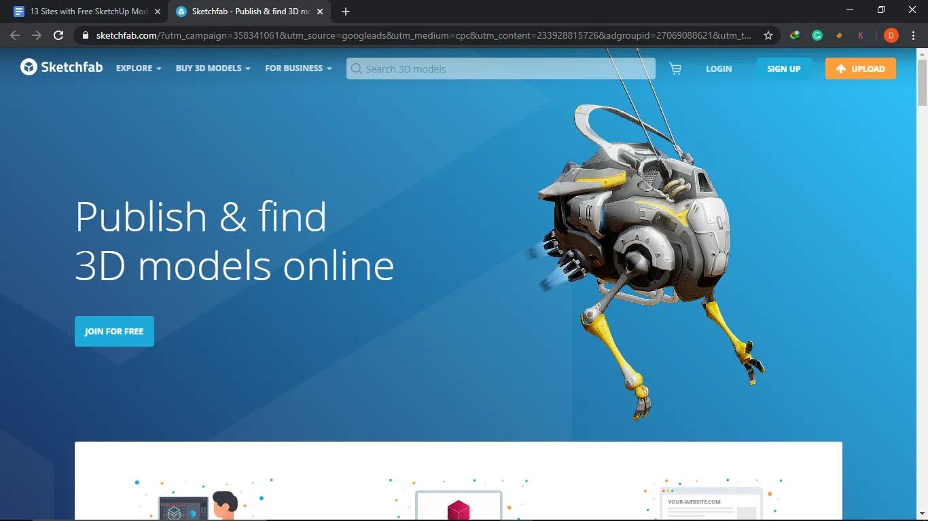Open the Chrome three-dot menu

pos(913,35)
